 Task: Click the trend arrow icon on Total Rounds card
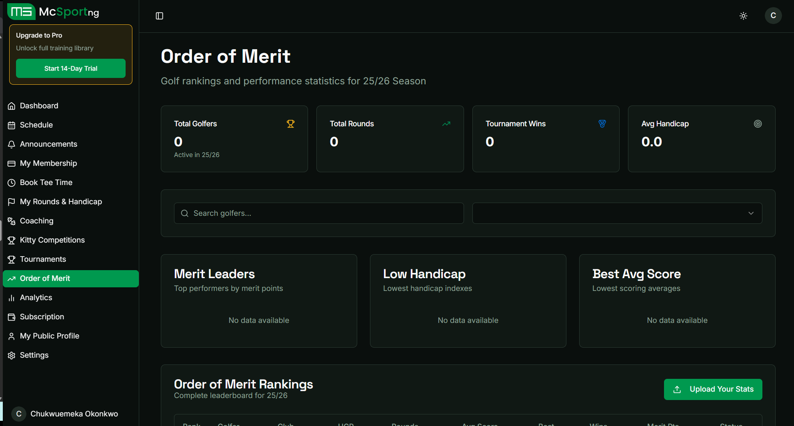point(446,124)
